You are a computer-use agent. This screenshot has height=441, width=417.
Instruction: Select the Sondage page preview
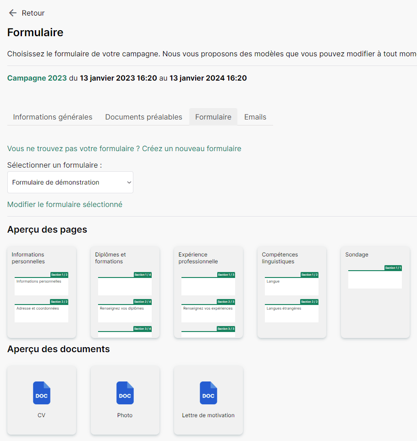(375, 292)
